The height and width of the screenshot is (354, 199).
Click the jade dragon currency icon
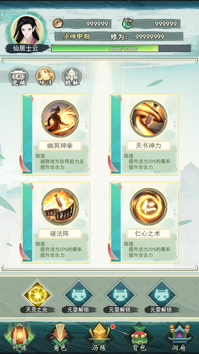(127, 24)
